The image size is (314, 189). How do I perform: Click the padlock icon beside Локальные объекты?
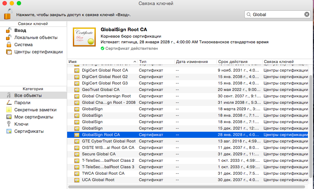[x=9, y=38]
